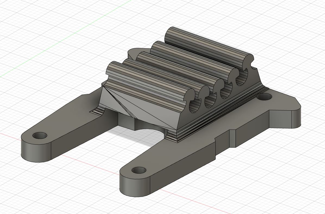The width and height of the screenshot is (325, 214).
Task: Select the mounting hole on the front right arm
Action: click(x=139, y=170)
